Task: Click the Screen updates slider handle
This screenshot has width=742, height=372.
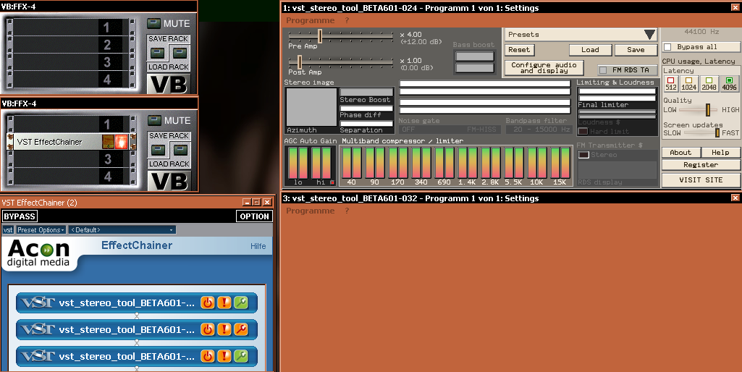Action: [x=717, y=133]
